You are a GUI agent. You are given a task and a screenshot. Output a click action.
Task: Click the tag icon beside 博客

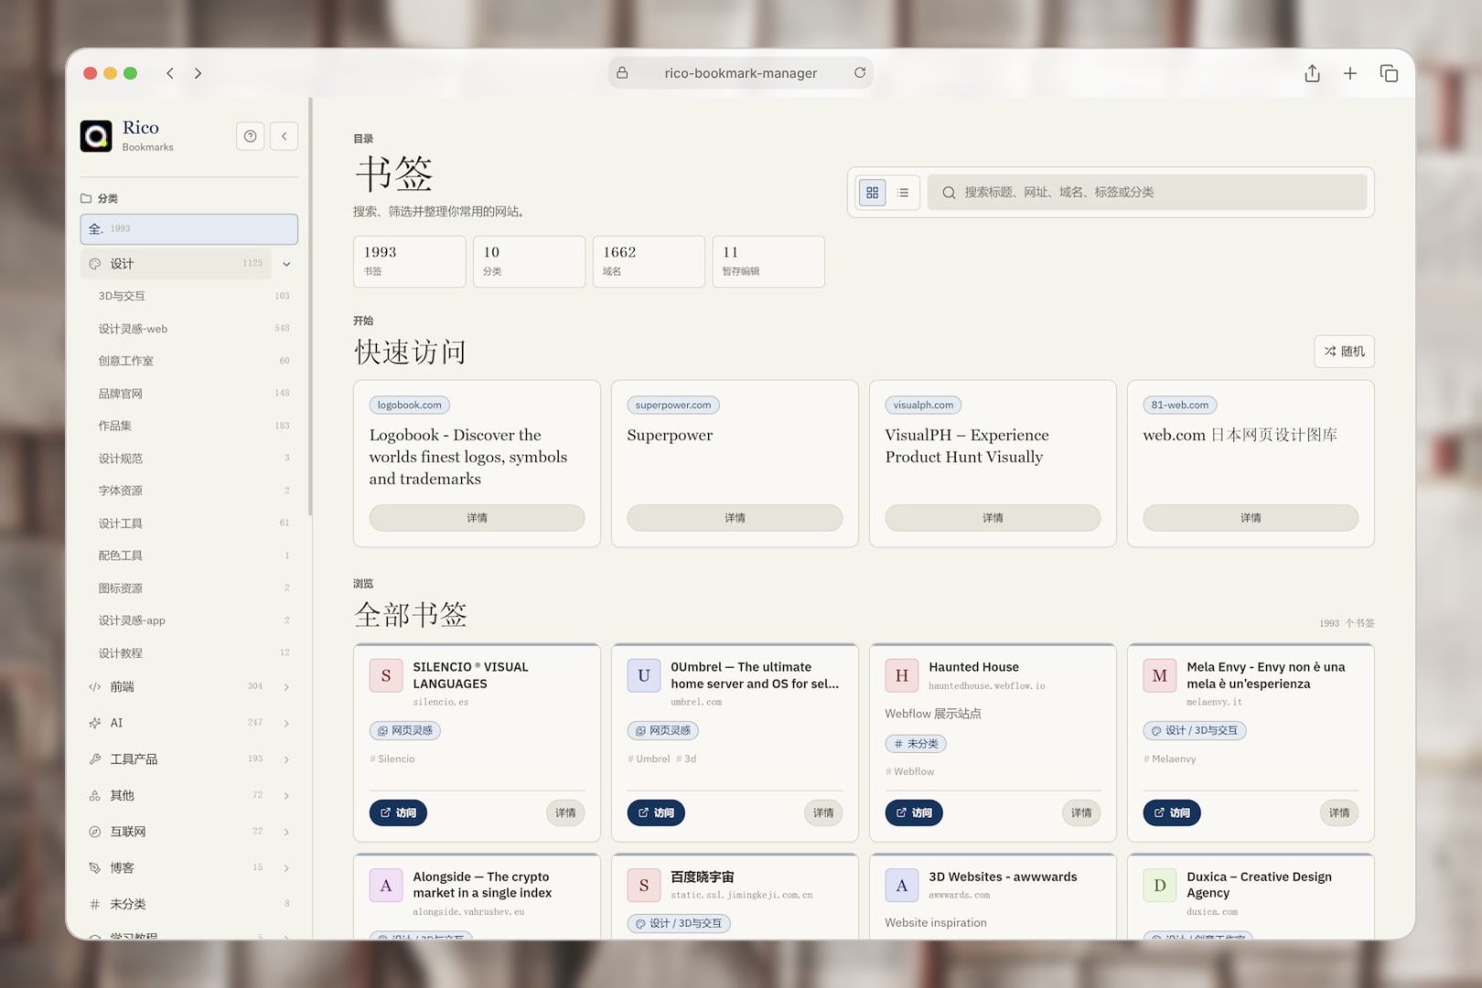click(x=94, y=867)
